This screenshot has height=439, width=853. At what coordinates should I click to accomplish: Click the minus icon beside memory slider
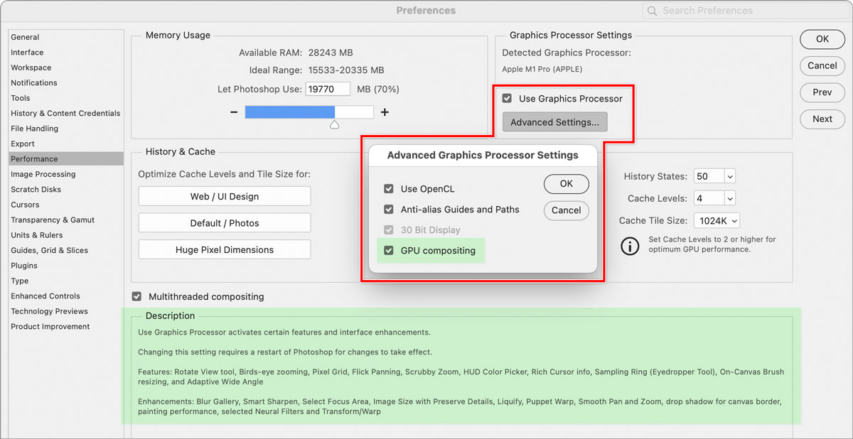coord(234,112)
